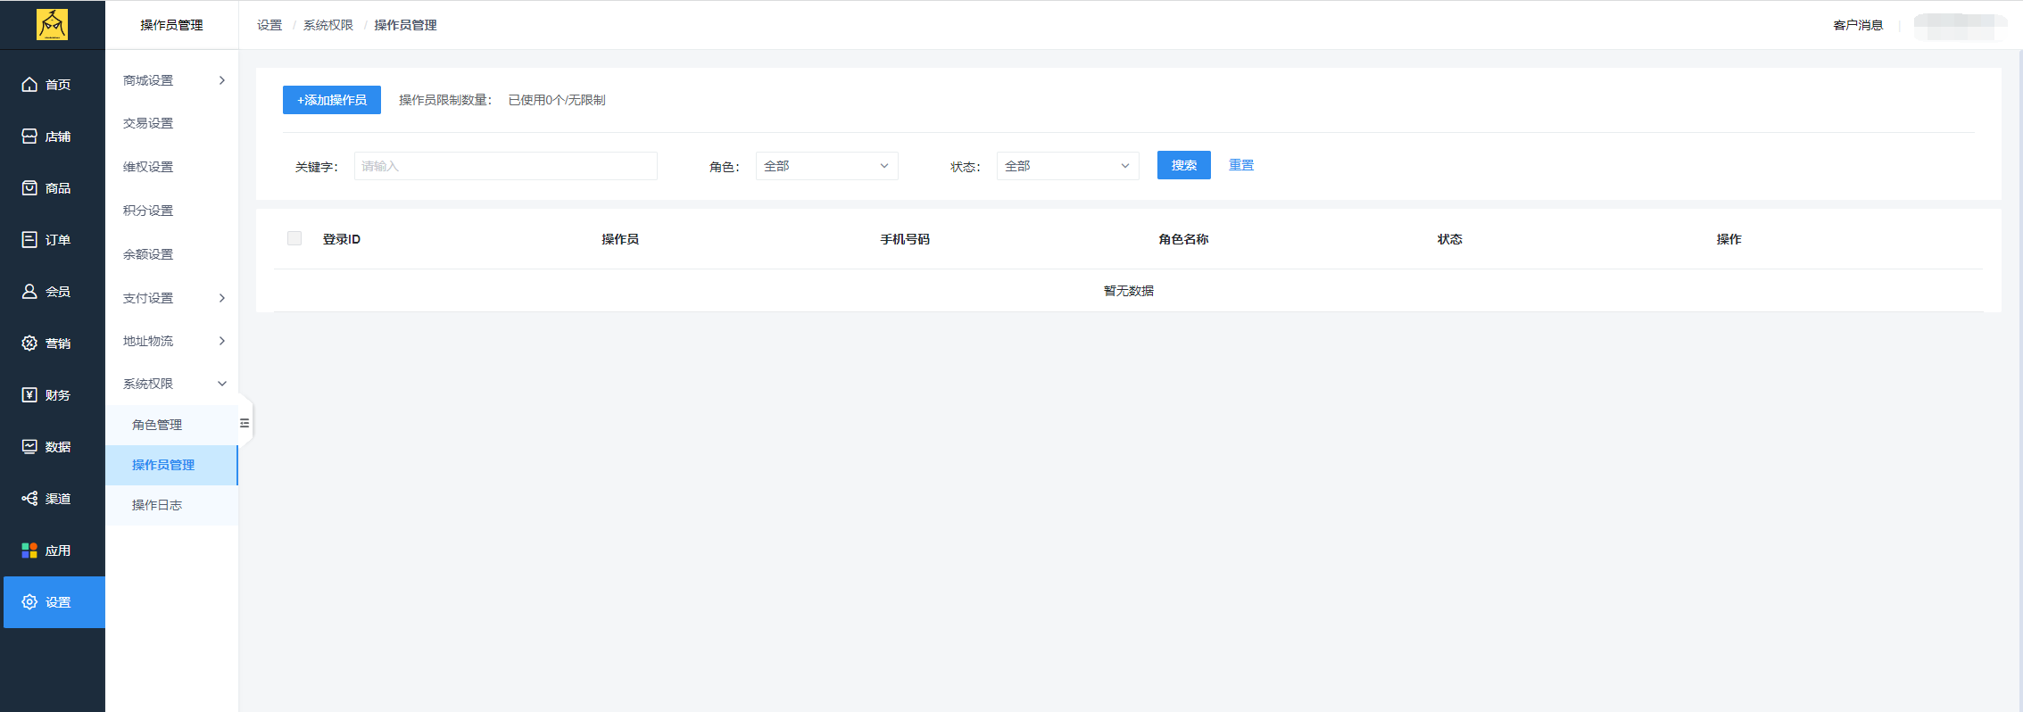
Task: Click the 设置 breadcrumb
Action: 269,25
